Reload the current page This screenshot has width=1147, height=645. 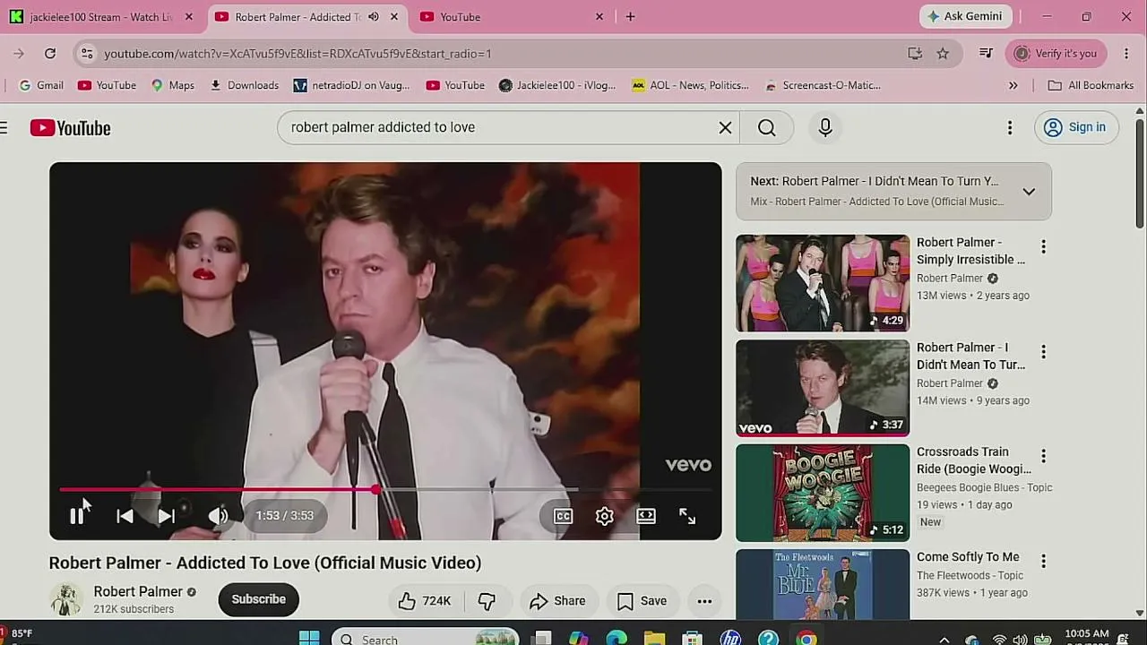[x=50, y=54]
